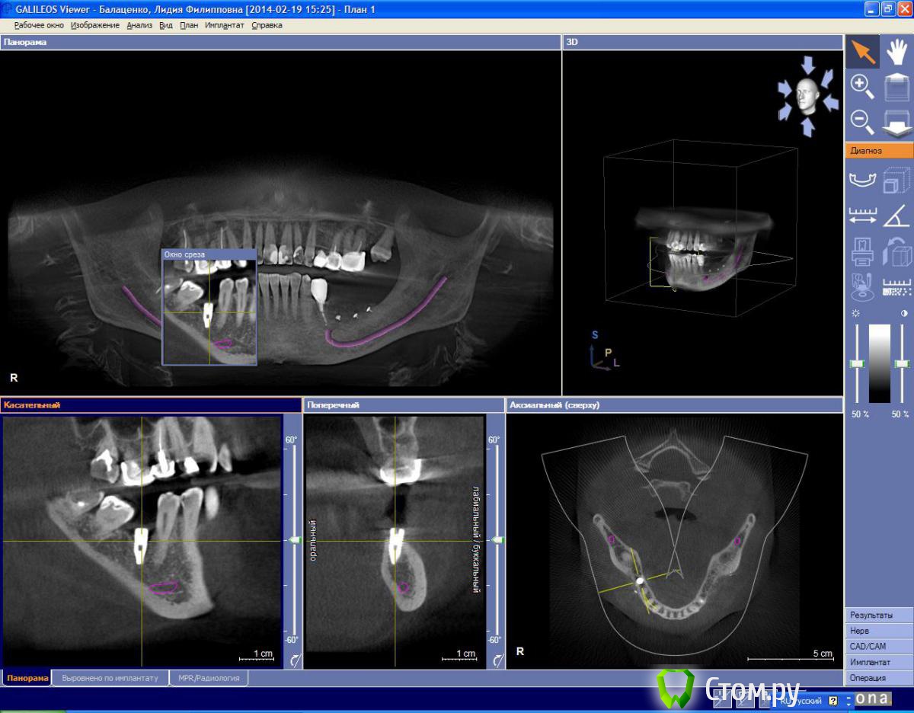Click the zoom in magnifier
Viewport: 914px width, 713px height.
click(862, 85)
